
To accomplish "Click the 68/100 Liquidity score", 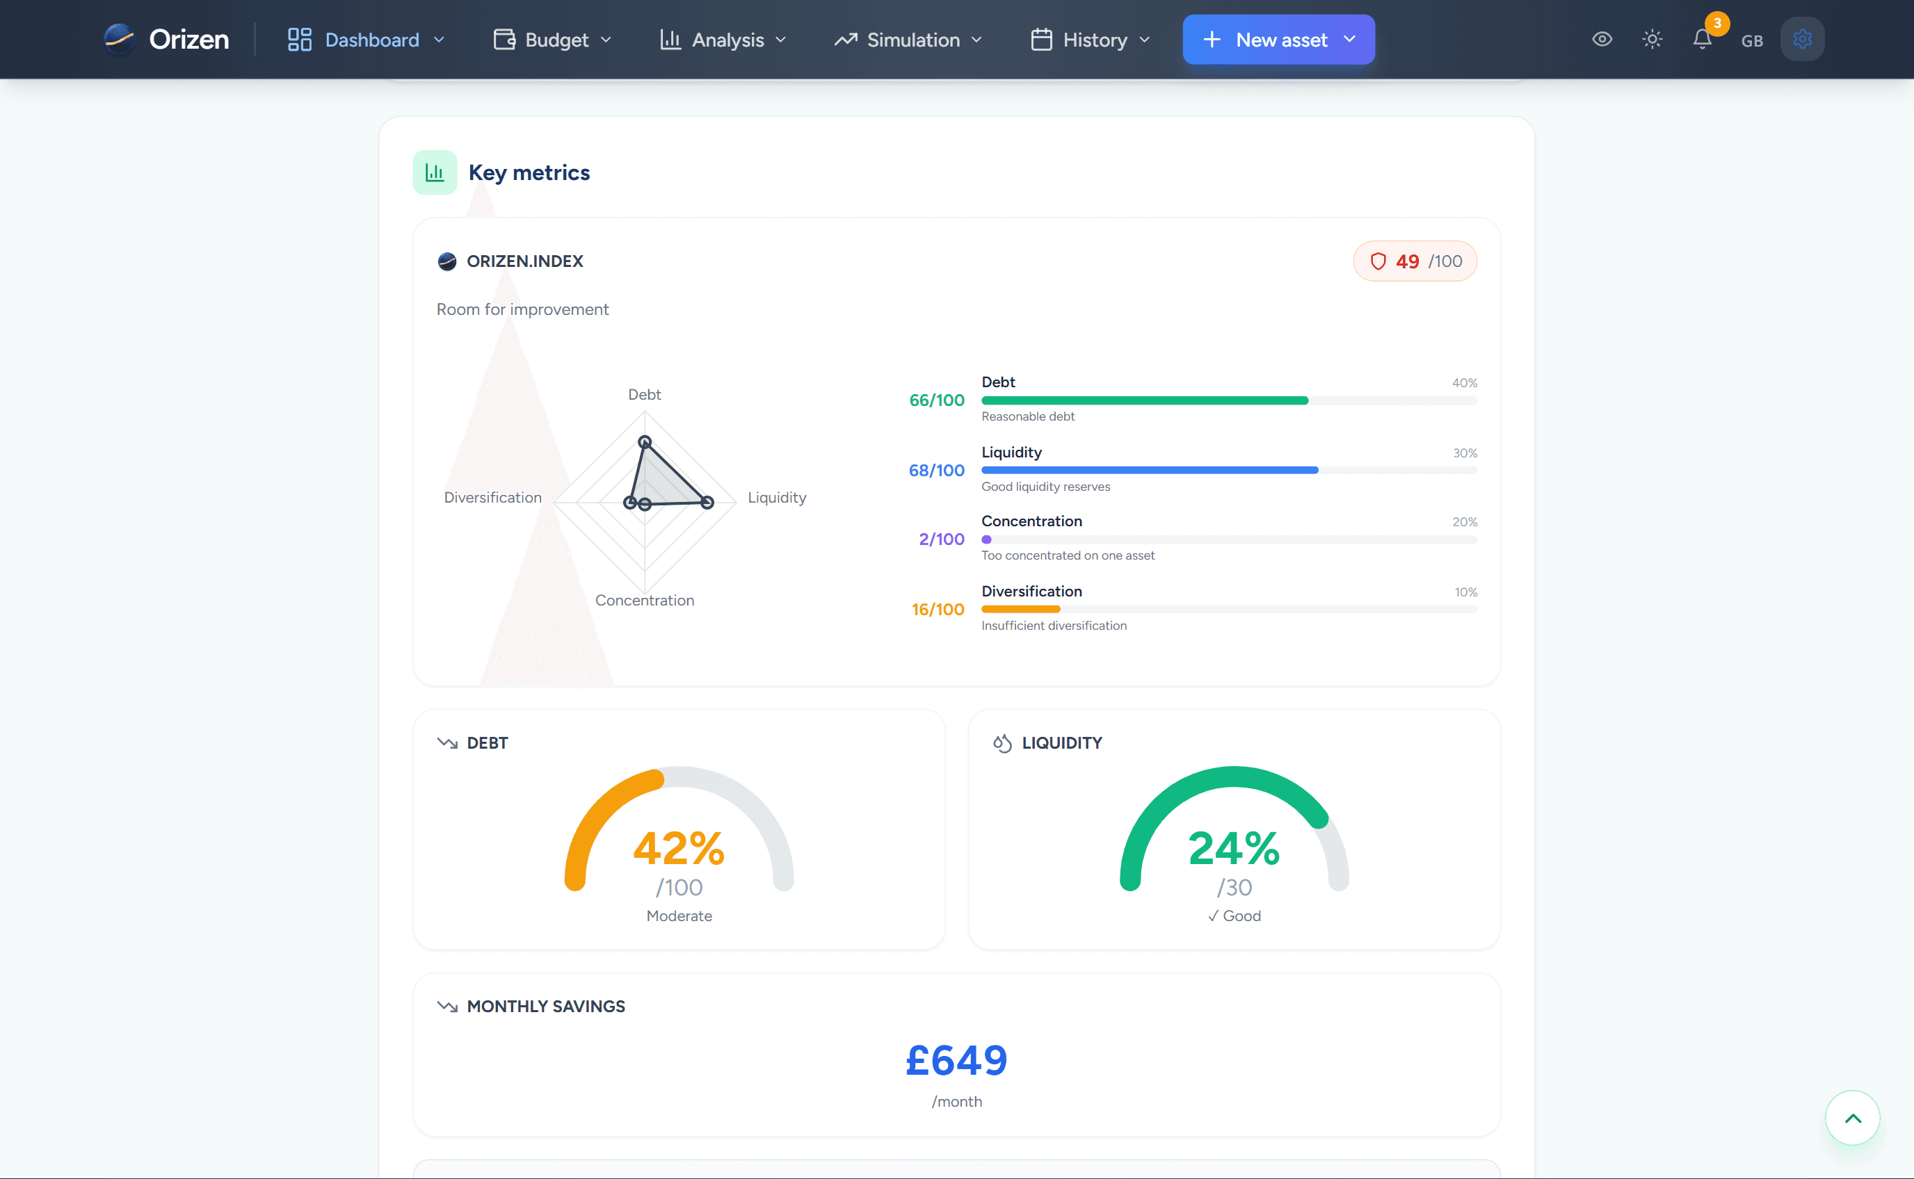I will [937, 470].
